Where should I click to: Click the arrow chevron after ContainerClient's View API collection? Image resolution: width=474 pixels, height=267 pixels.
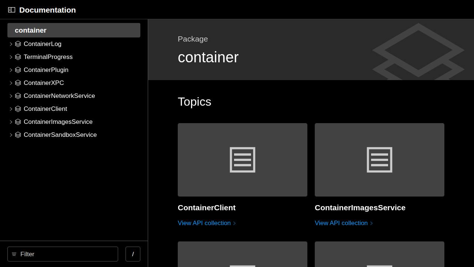pyautogui.click(x=234, y=223)
